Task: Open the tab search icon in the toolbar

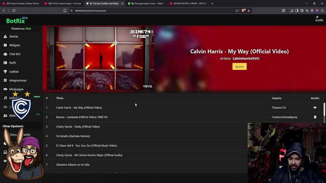Action: point(283,10)
